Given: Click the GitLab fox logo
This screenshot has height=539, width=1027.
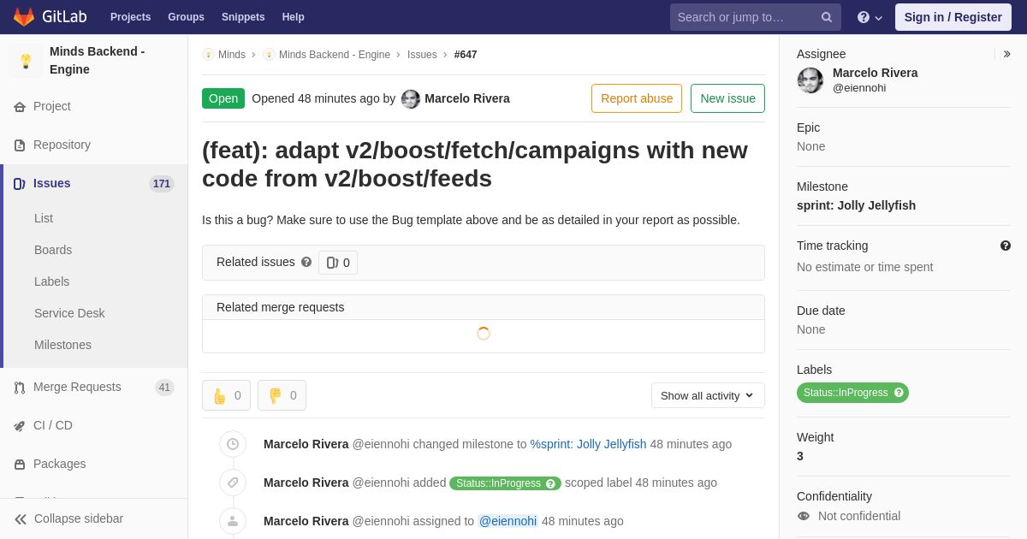Looking at the screenshot, I should click(x=24, y=17).
